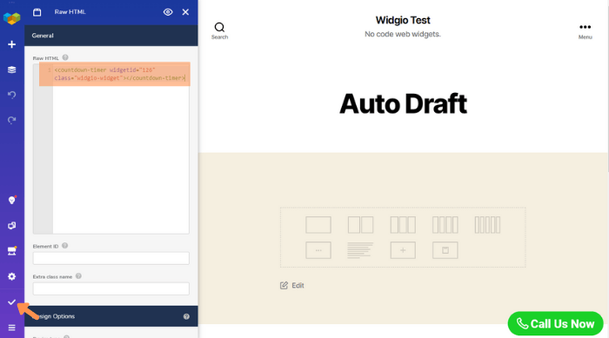Redo the last change

click(11, 120)
